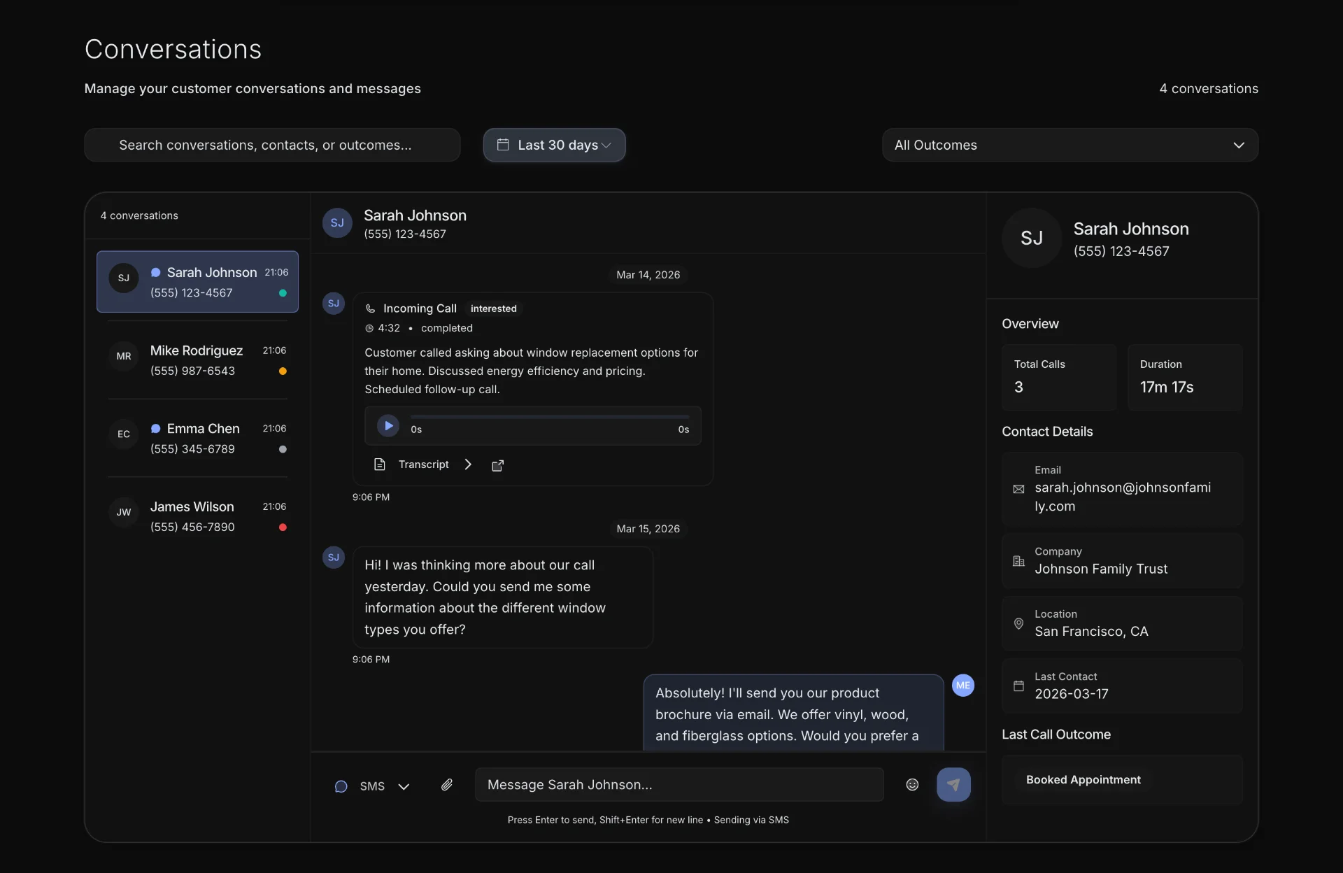This screenshot has height=873, width=1343.
Task: Click the Booked Appointment outcome badge
Action: pos(1083,779)
